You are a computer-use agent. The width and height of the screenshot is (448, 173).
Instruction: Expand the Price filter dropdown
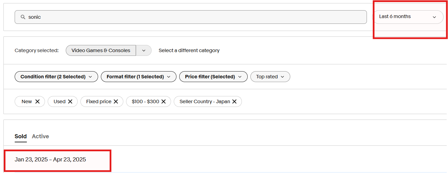click(213, 77)
